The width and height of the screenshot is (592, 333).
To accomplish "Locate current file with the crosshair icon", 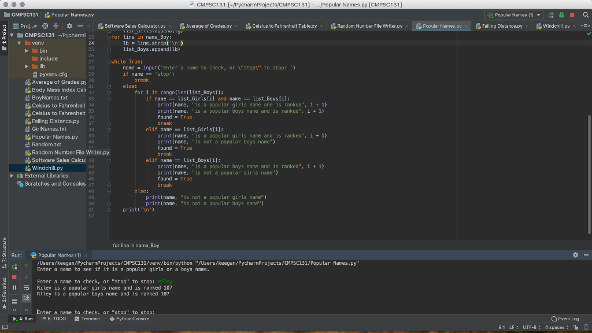I will (x=45, y=26).
